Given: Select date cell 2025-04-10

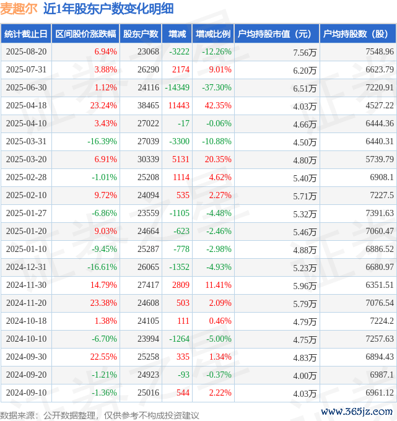Looking at the screenshot, I should (27, 123).
